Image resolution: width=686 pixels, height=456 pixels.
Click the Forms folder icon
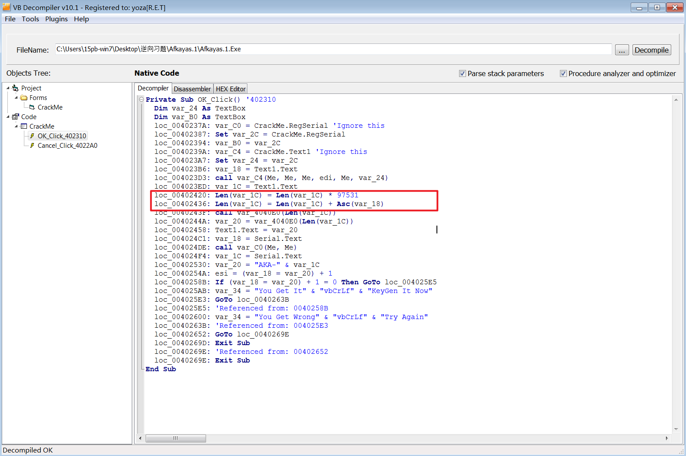point(24,98)
